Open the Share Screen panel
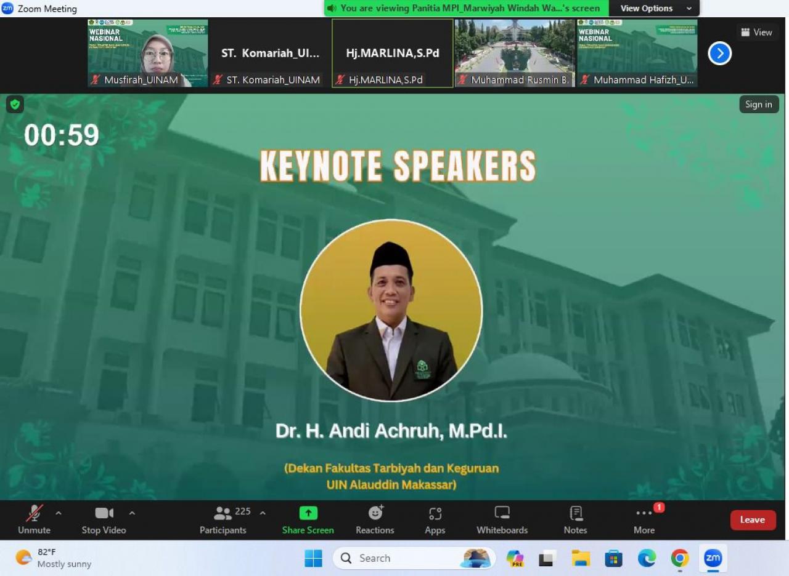Screen dimensions: 789x576 308,520
